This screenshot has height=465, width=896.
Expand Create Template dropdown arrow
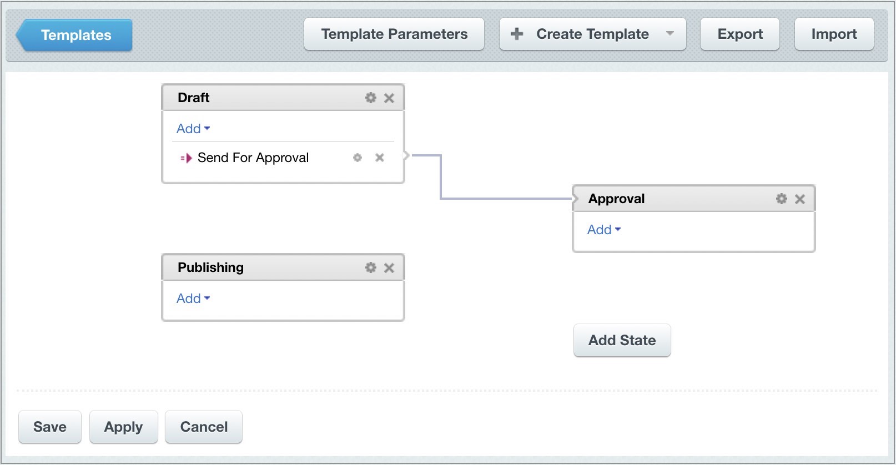pyautogui.click(x=670, y=33)
